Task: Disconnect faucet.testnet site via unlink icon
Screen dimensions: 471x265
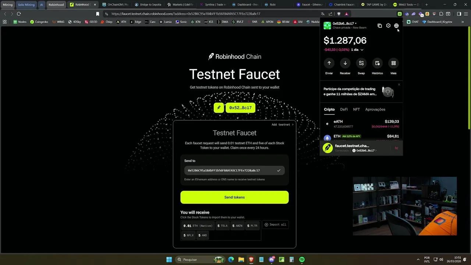Action: [x=396, y=148]
